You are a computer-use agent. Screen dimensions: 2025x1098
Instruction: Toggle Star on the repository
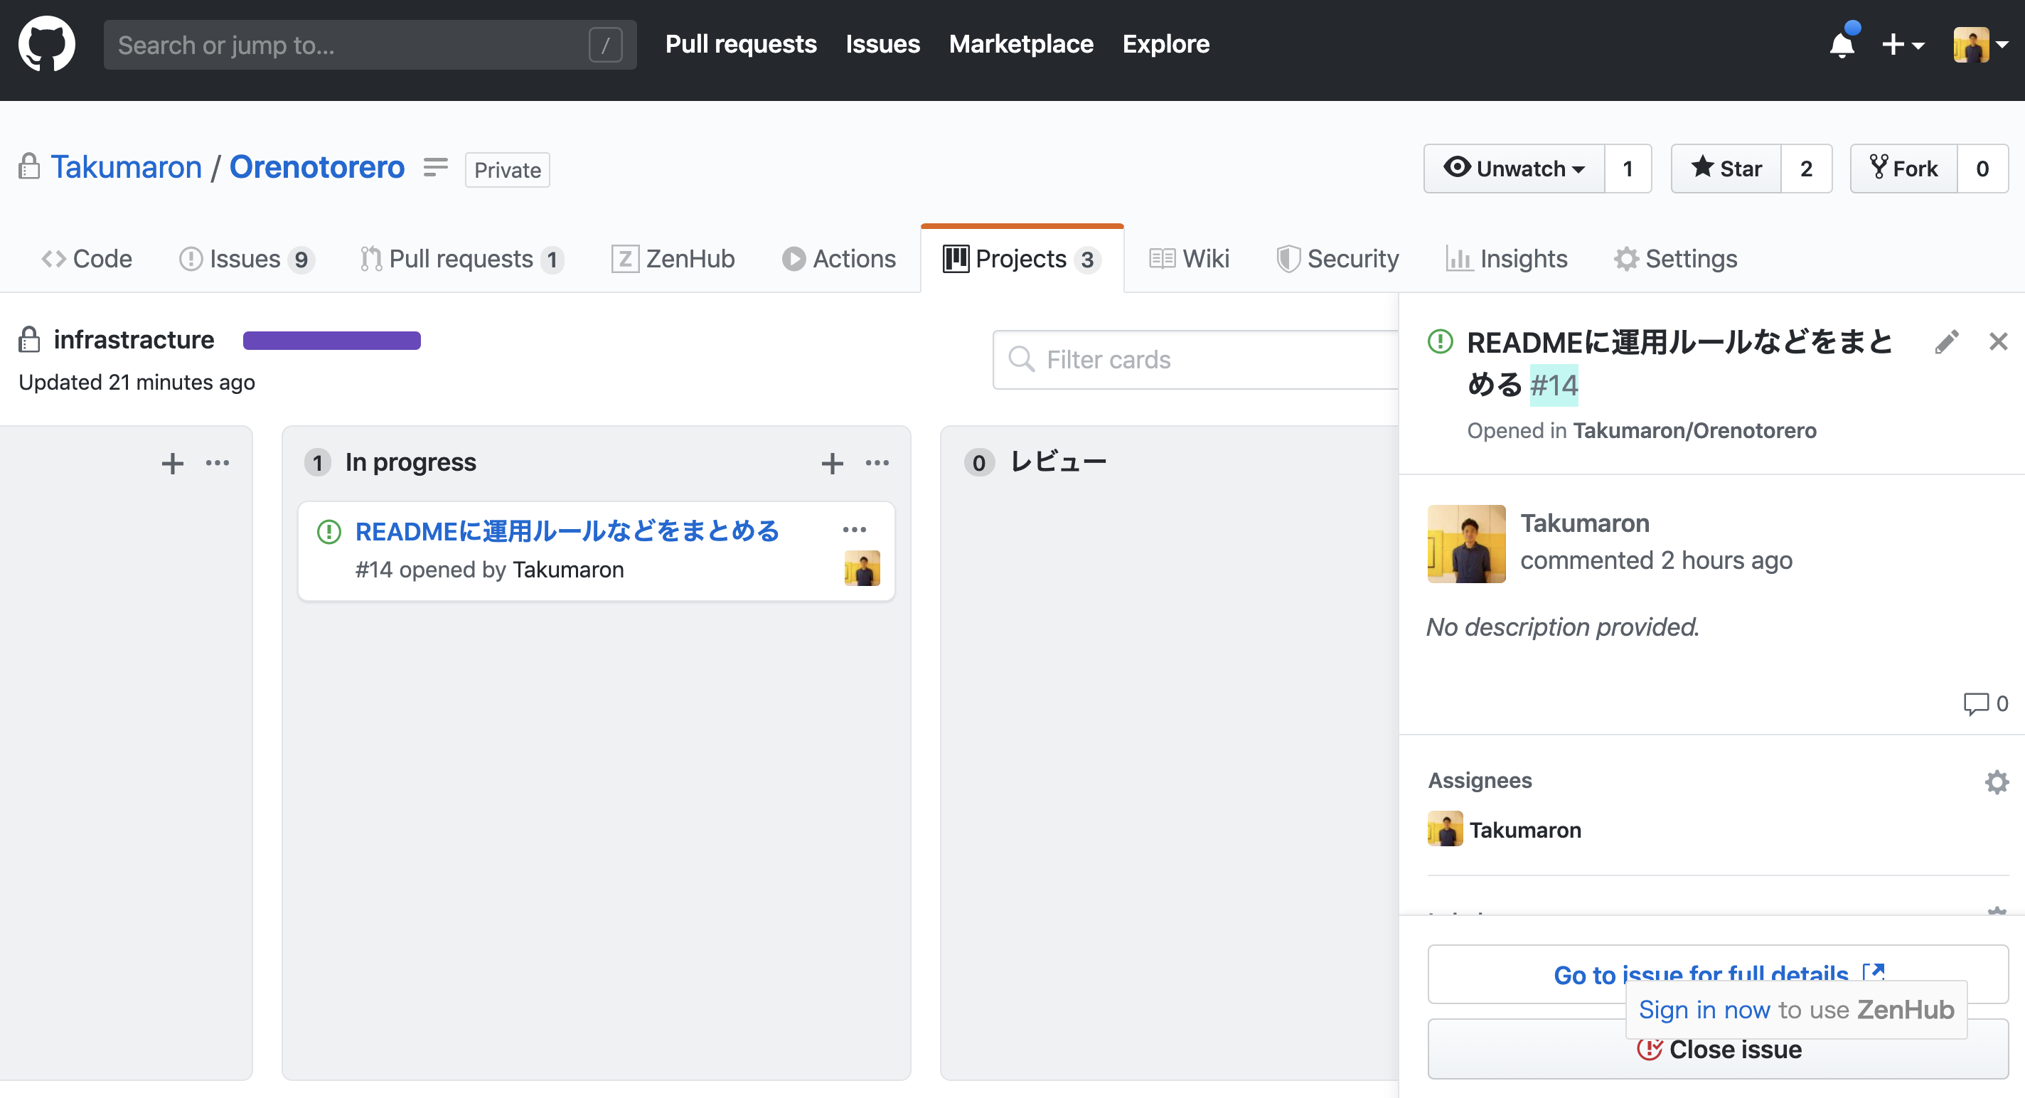click(1726, 169)
